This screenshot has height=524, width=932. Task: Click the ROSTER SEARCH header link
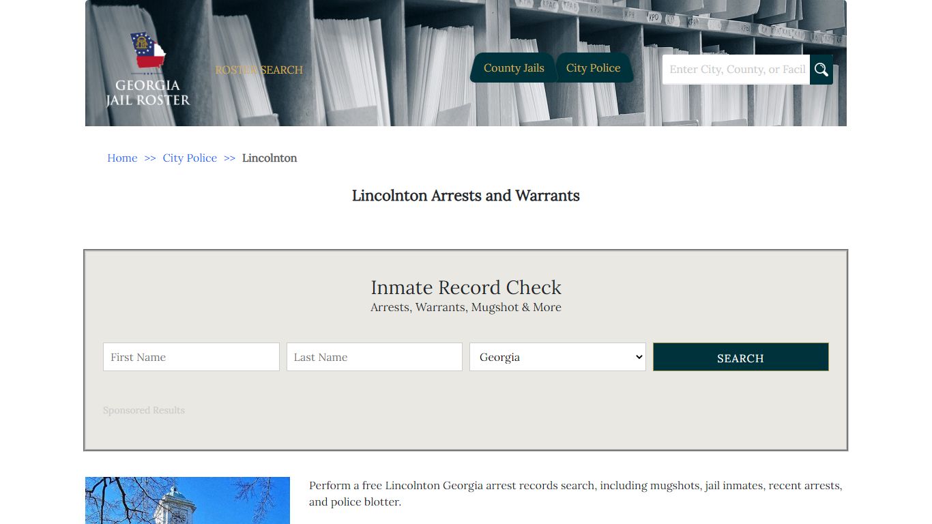[x=259, y=70]
